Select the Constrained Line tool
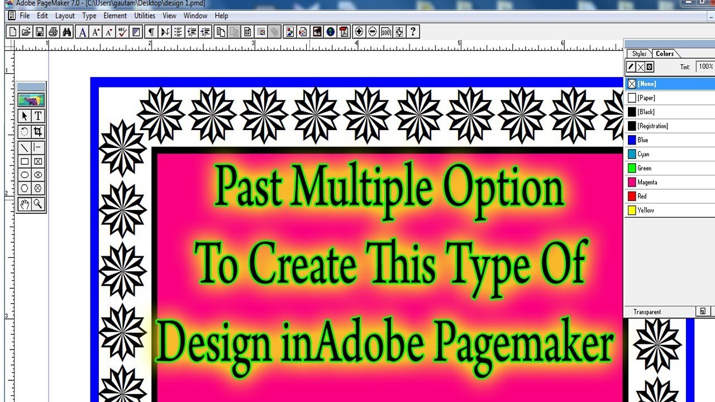The width and height of the screenshot is (715, 402). [x=38, y=148]
